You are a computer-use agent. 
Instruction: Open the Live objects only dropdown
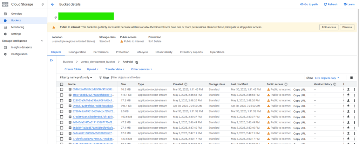point(327,78)
